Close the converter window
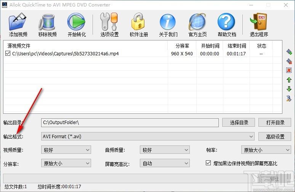This screenshot has width=295, height=192. tap(285, 5)
